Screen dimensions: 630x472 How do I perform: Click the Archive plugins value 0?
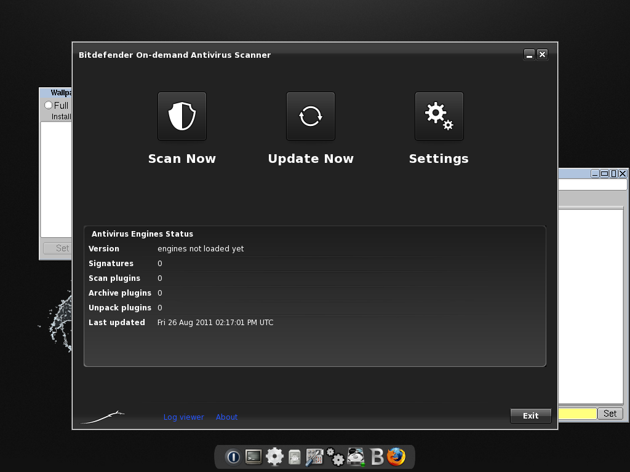click(x=160, y=293)
